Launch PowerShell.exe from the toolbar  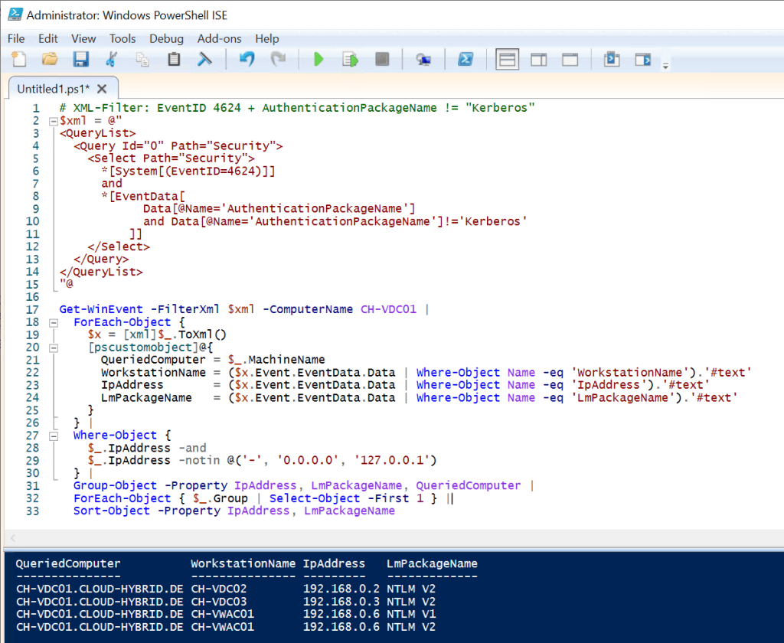465,60
